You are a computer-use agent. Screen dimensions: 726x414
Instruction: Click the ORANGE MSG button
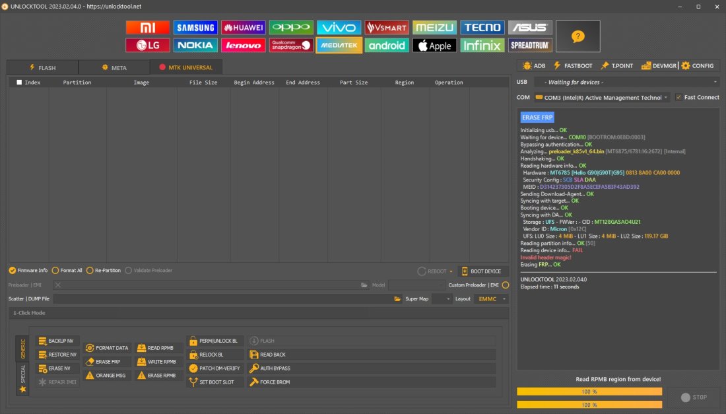point(108,376)
